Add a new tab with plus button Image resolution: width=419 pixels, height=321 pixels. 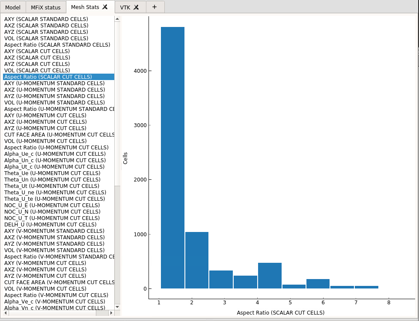pyautogui.click(x=155, y=7)
